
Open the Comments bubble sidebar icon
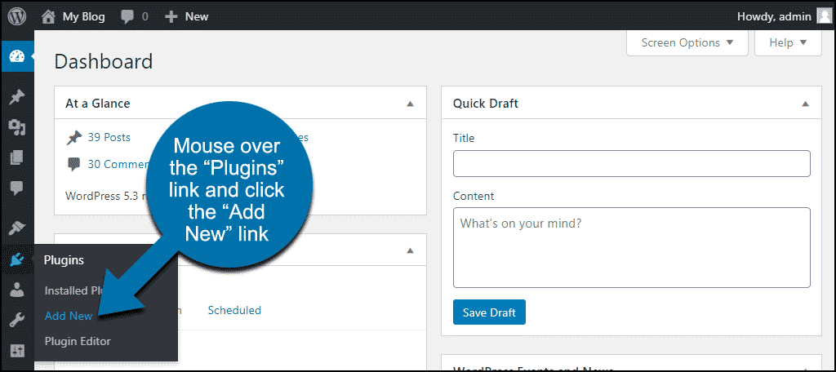17,188
